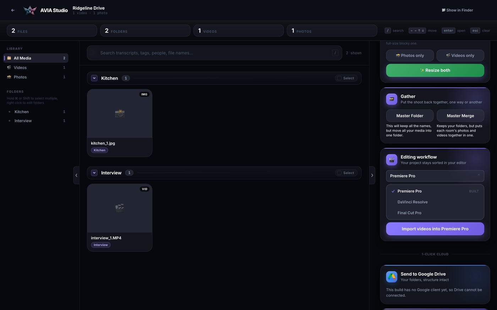Click the 2 Files stat card
The width and height of the screenshot is (497, 310).
[x=52, y=31]
